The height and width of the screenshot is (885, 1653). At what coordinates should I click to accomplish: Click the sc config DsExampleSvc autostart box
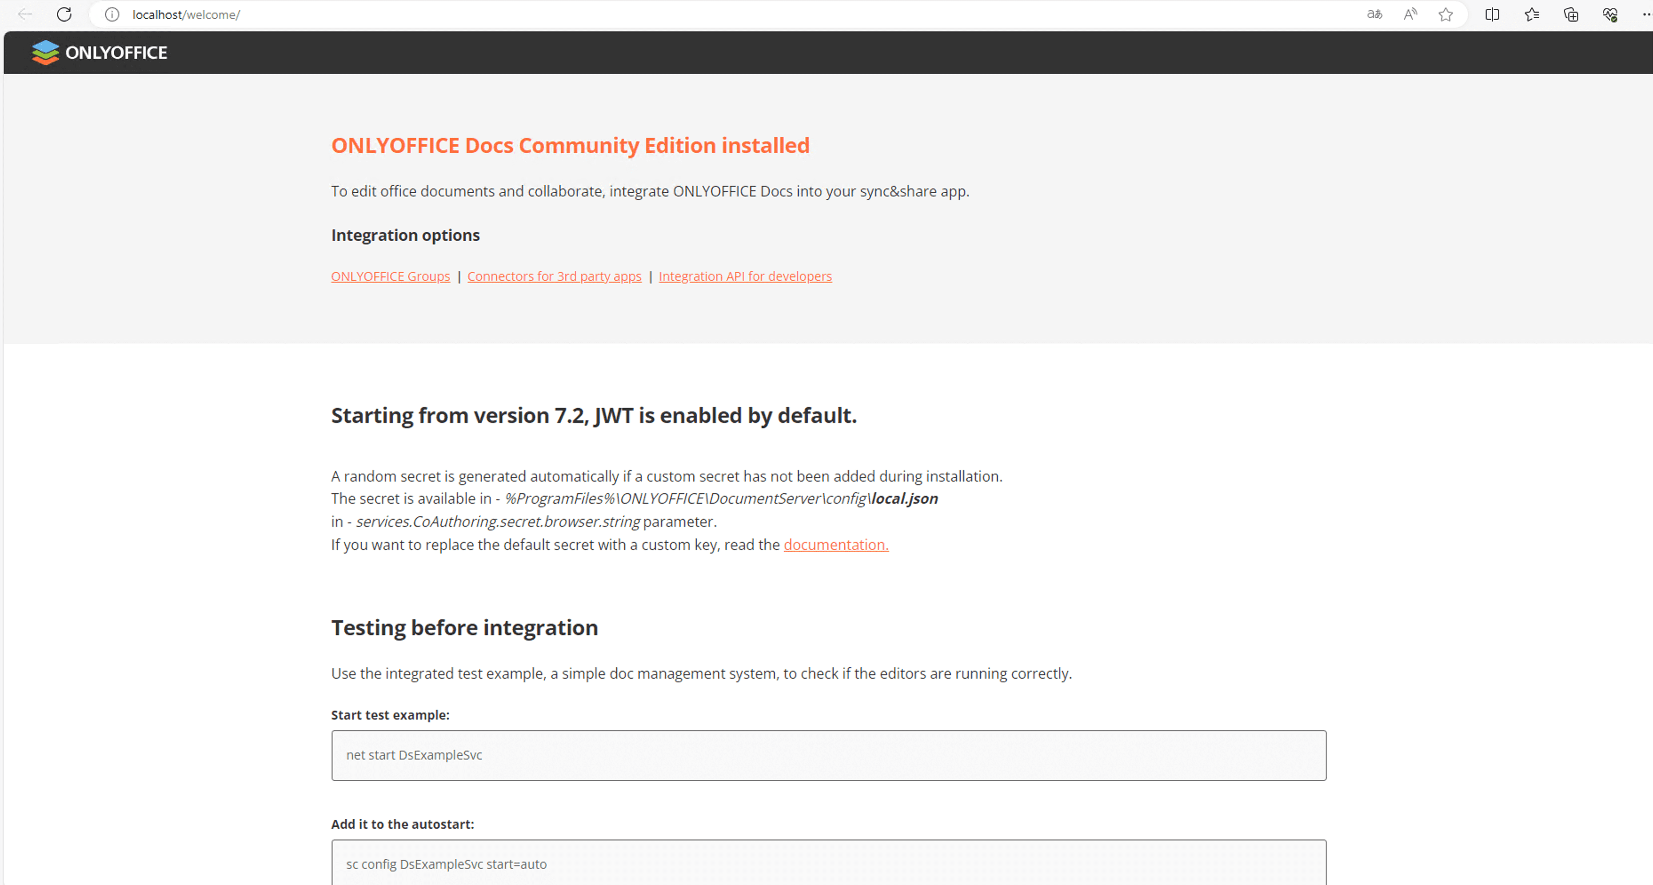(828, 864)
